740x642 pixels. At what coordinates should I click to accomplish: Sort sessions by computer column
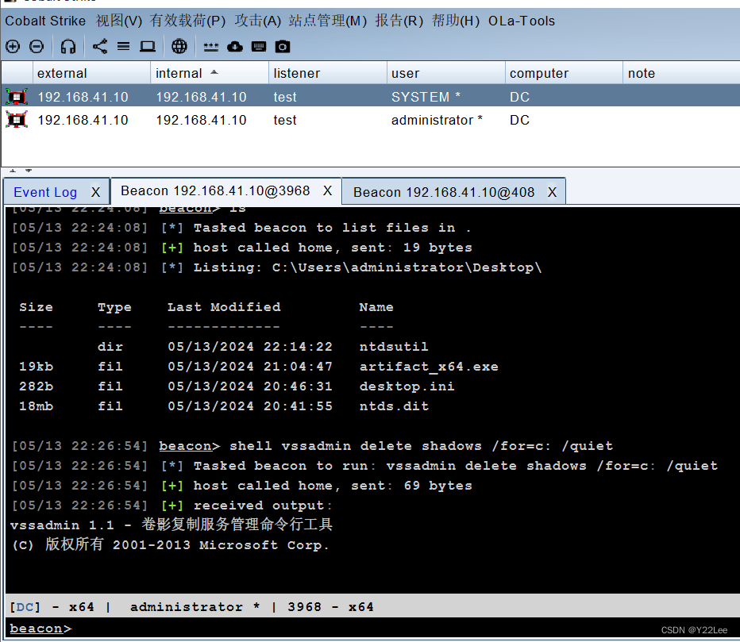pyautogui.click(x=564, y=73)
